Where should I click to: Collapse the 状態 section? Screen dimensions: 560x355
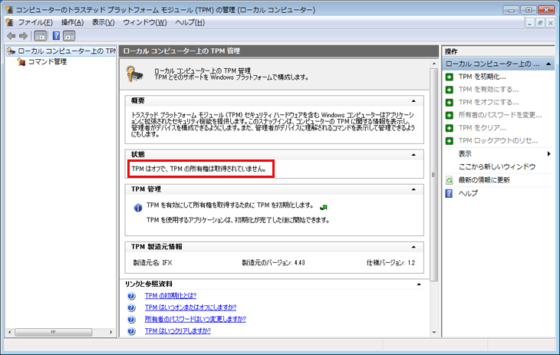413,154
